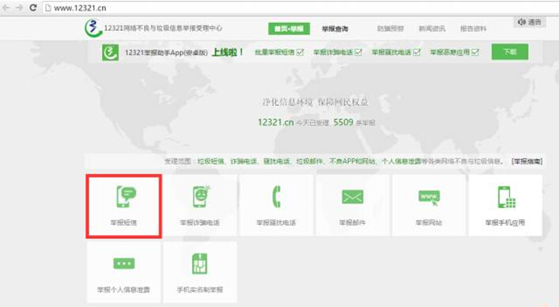The image size is (559, 307).
Task: Click the checkmark next to 批量举报短信
Action: click(x=300, y=52)
